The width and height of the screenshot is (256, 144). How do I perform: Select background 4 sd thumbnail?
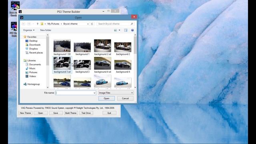click(x=102, y=65)
